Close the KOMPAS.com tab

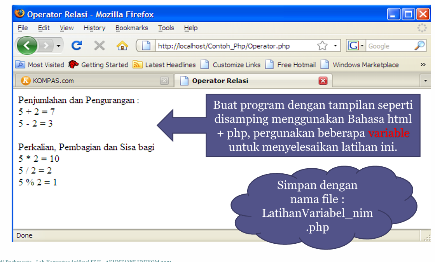[164, 81]
